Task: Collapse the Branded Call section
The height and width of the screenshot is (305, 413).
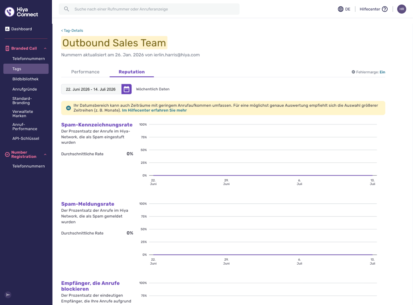Action: point(45,48)
